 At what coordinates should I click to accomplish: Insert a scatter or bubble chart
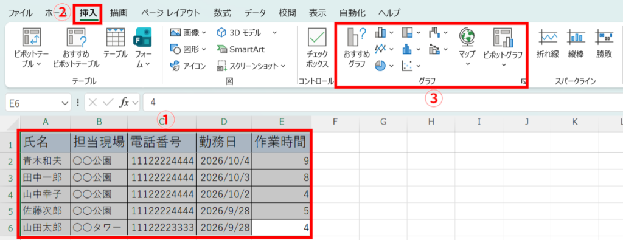tap(407, 66)
